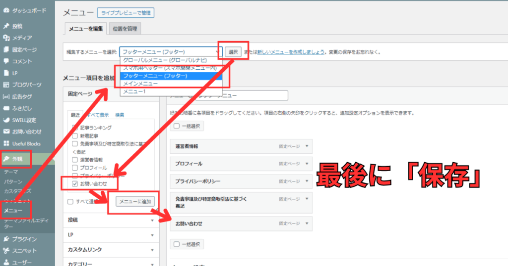Image resolution: width=508 pixels, height=266 pixels.
Task: Select グローバルメニュー option in dropdown
Action: [171, 60]
